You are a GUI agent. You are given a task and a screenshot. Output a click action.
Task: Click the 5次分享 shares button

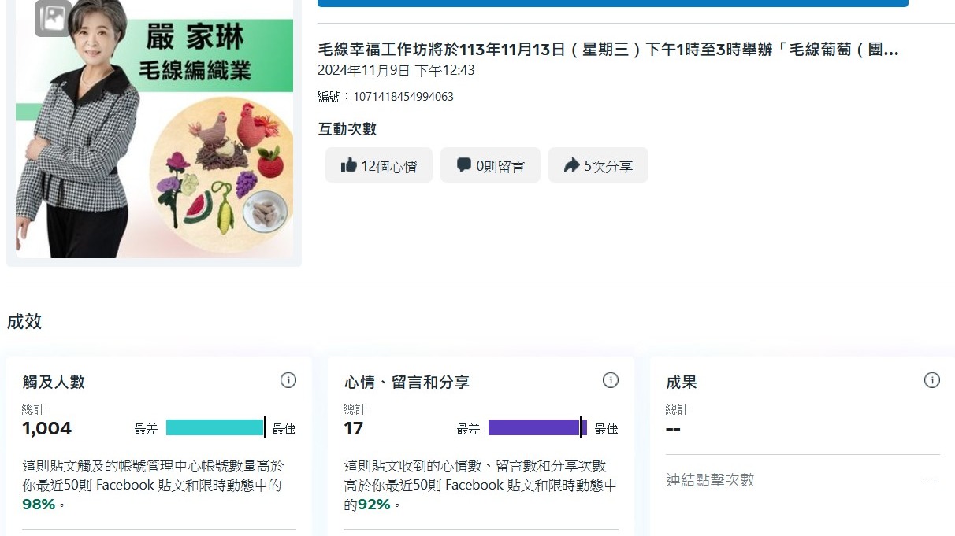point(598,164)
